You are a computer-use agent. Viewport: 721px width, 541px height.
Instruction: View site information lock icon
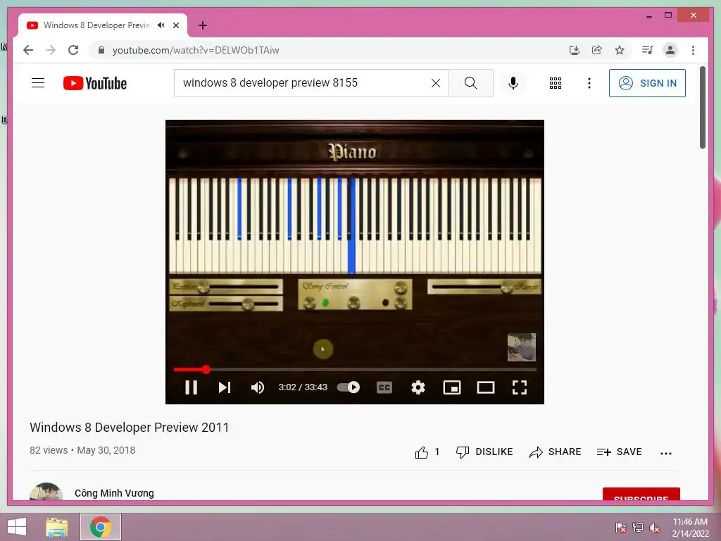[101, 50]
